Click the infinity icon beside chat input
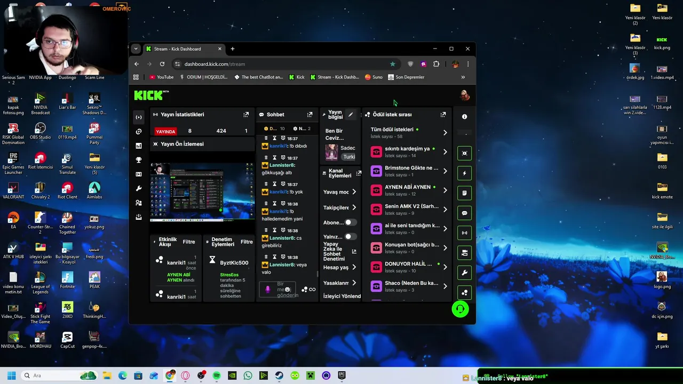Image resolution: width=683 pixels, height=384 pixels. (312, 290)
